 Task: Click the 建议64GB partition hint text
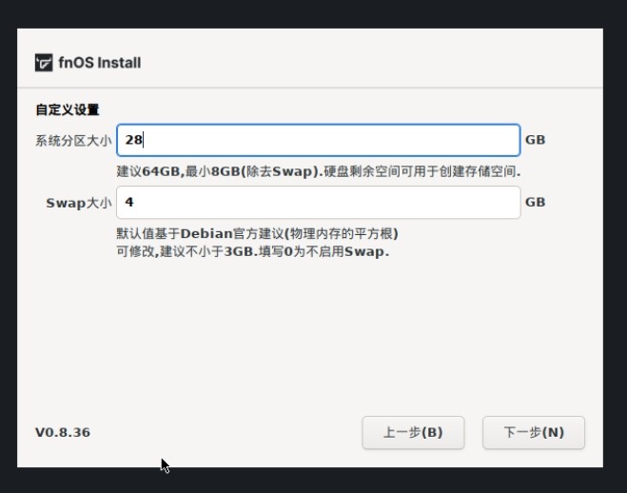click(x=319, y=171)
